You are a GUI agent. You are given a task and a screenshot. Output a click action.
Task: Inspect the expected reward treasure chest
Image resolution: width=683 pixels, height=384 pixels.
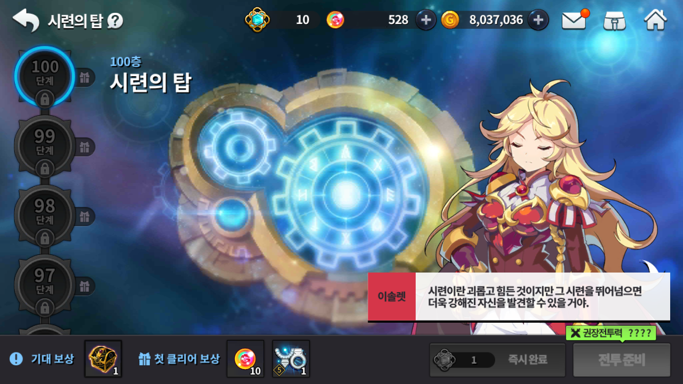[103, 359]
